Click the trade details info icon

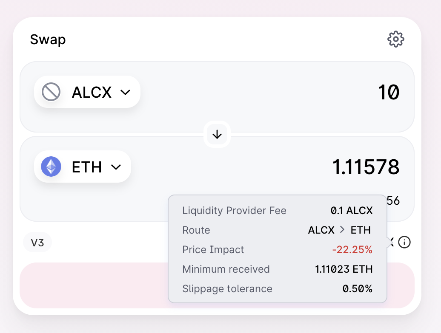[404, 242]
